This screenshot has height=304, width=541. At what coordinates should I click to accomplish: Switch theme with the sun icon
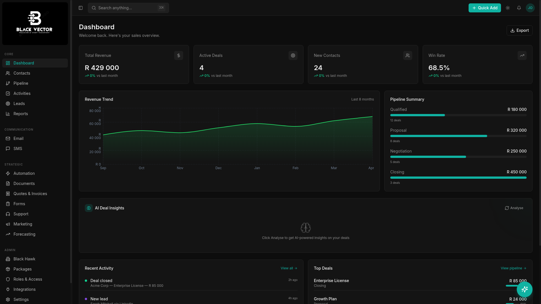click(508, 8)
